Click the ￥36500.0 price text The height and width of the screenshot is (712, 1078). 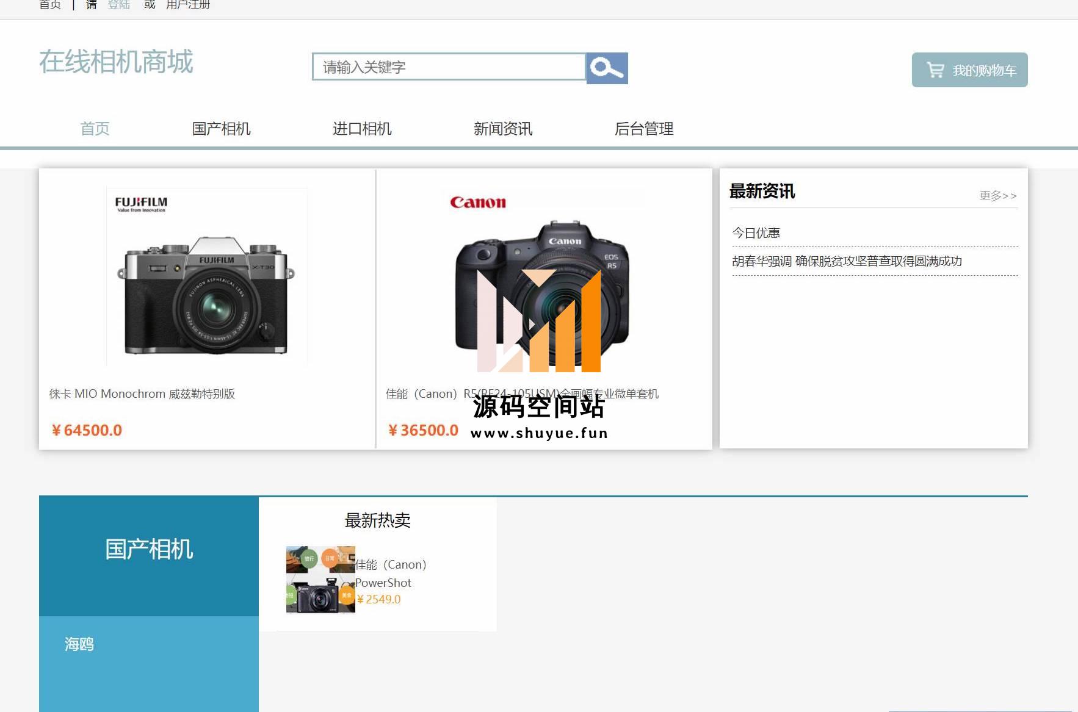(423, 430)
